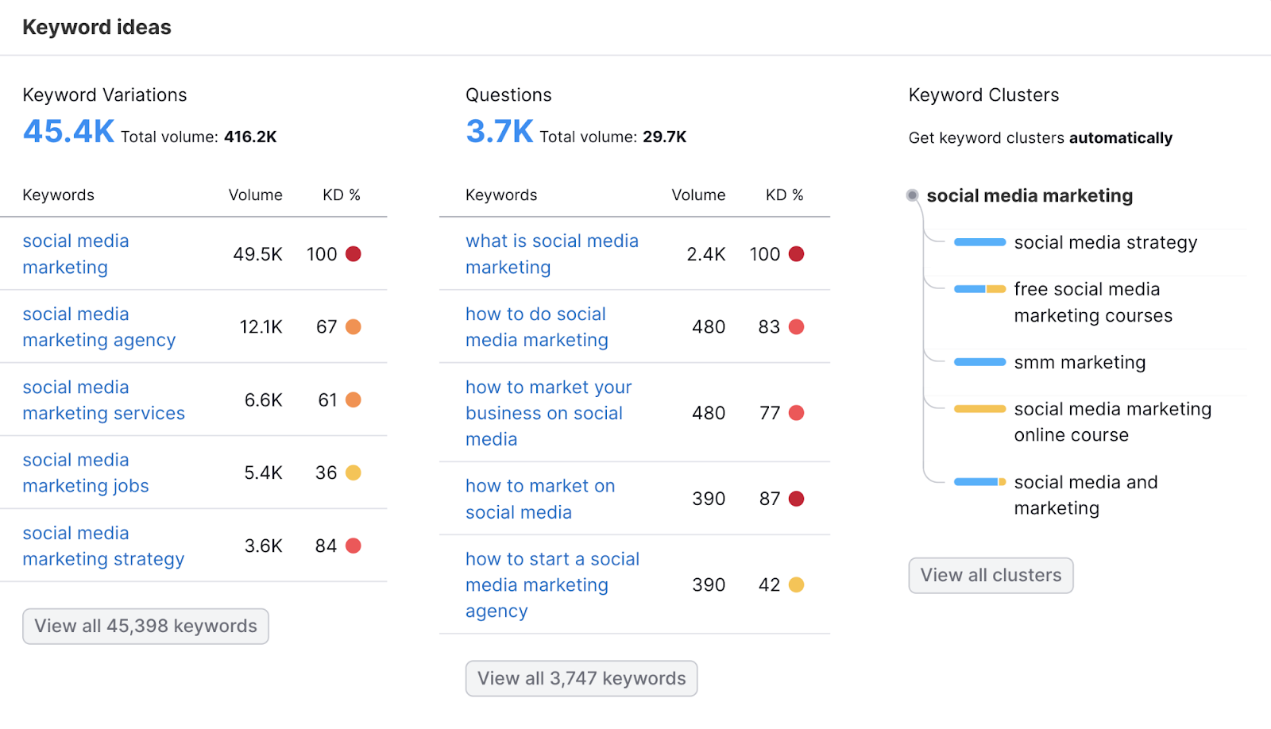Click the yellow intent bar for social media marketing online course

[x=979, y=409]
